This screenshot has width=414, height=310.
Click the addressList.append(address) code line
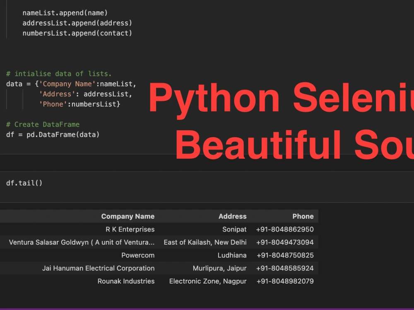(x=77, y=23)
